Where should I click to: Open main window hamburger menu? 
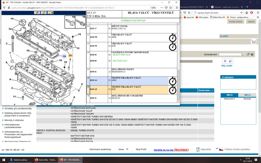(x=258, y=13)
